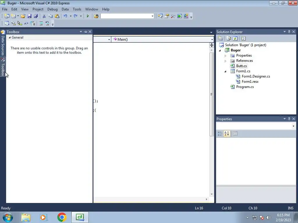Click the Paste clipboard icon
Screen dimensions: 298x223
click(x=57, y=16)
